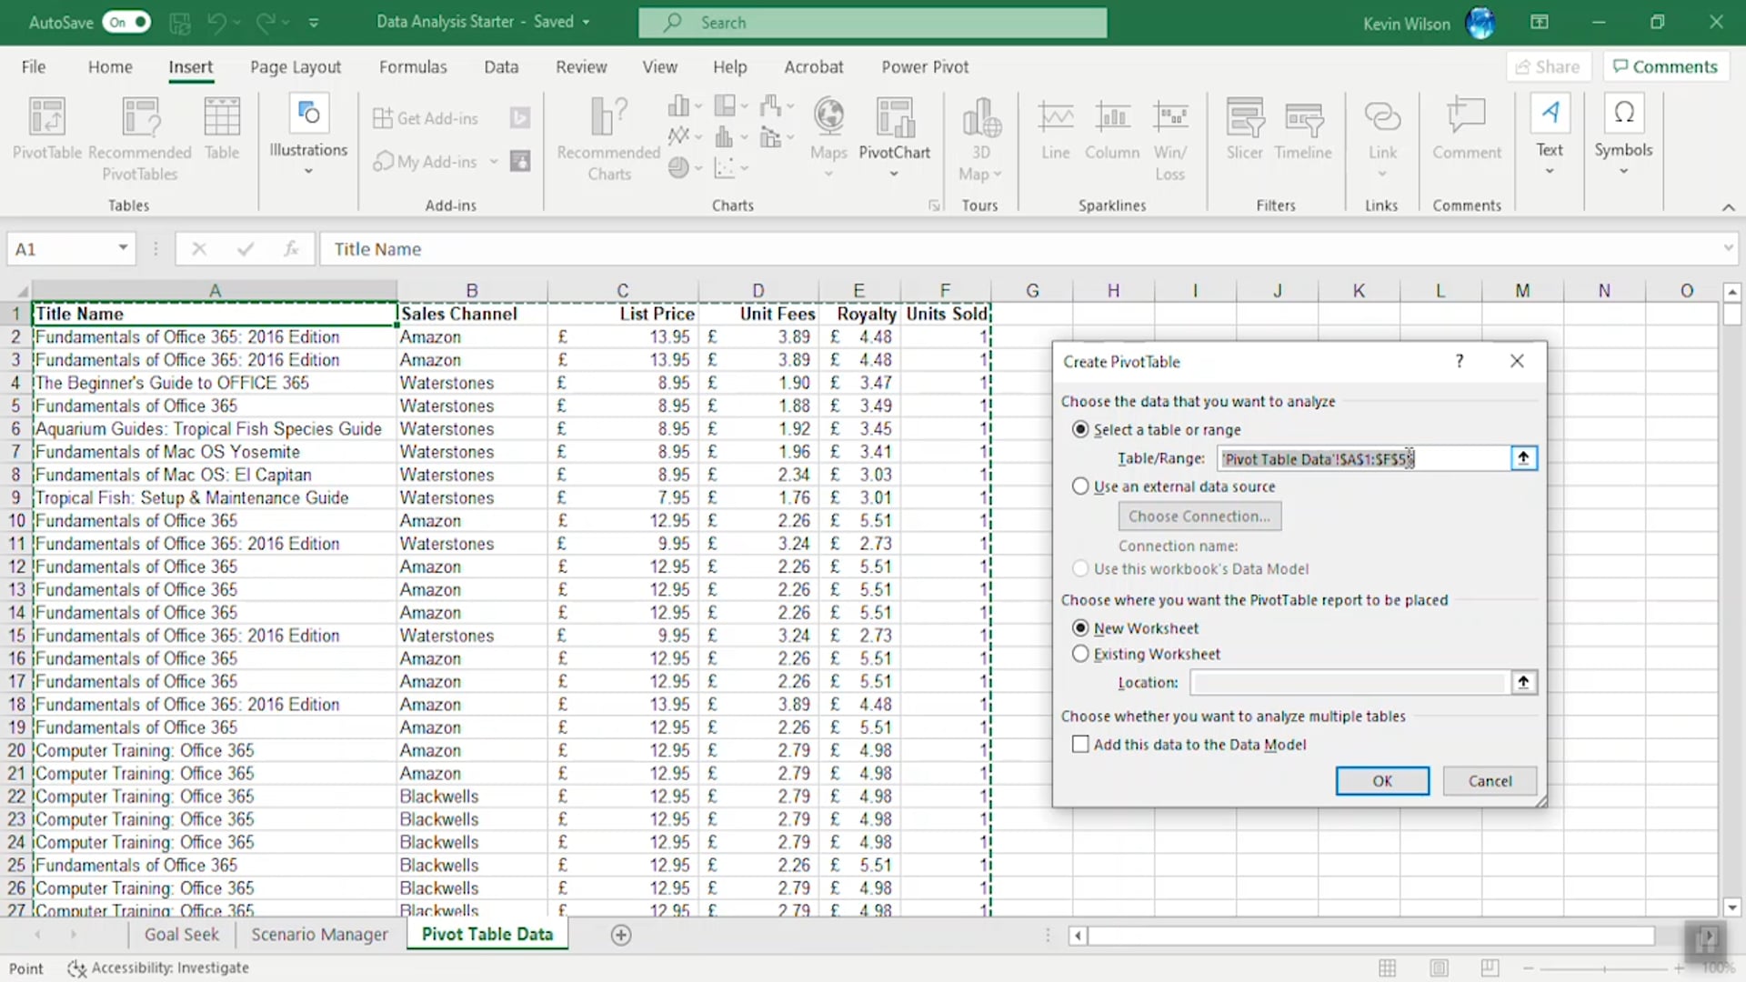Insert a 3D Map tour
This screenshot has height=982, width=1746.
click(x=980, y=136)
